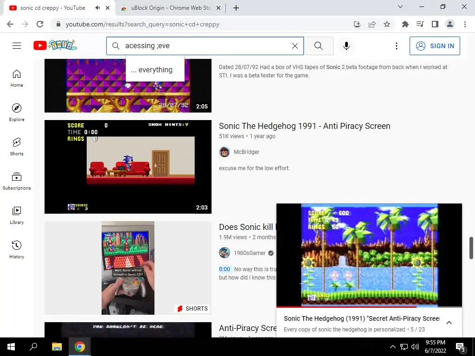Open the Chrome profile avatar menu

(450, 24)
